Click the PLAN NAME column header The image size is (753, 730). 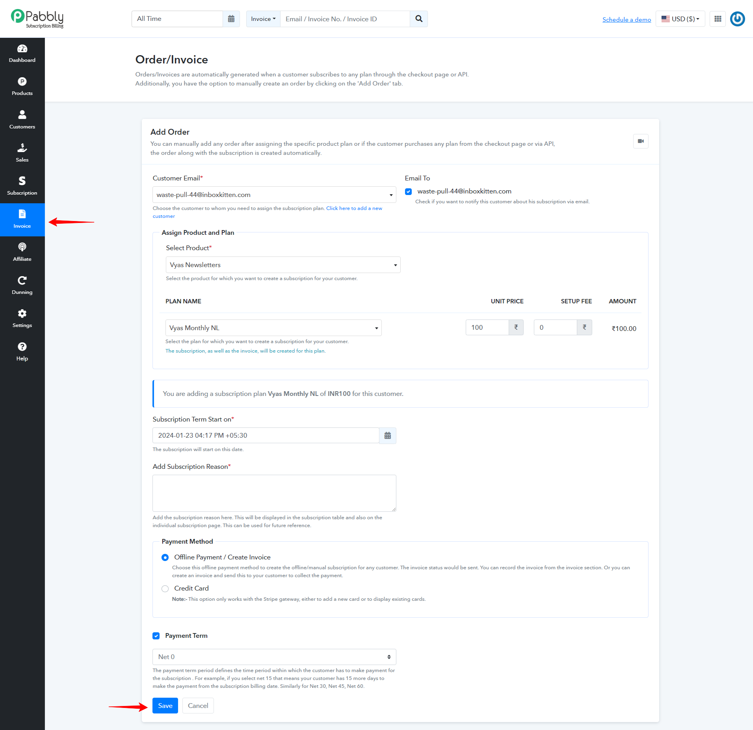pos(183,301)
